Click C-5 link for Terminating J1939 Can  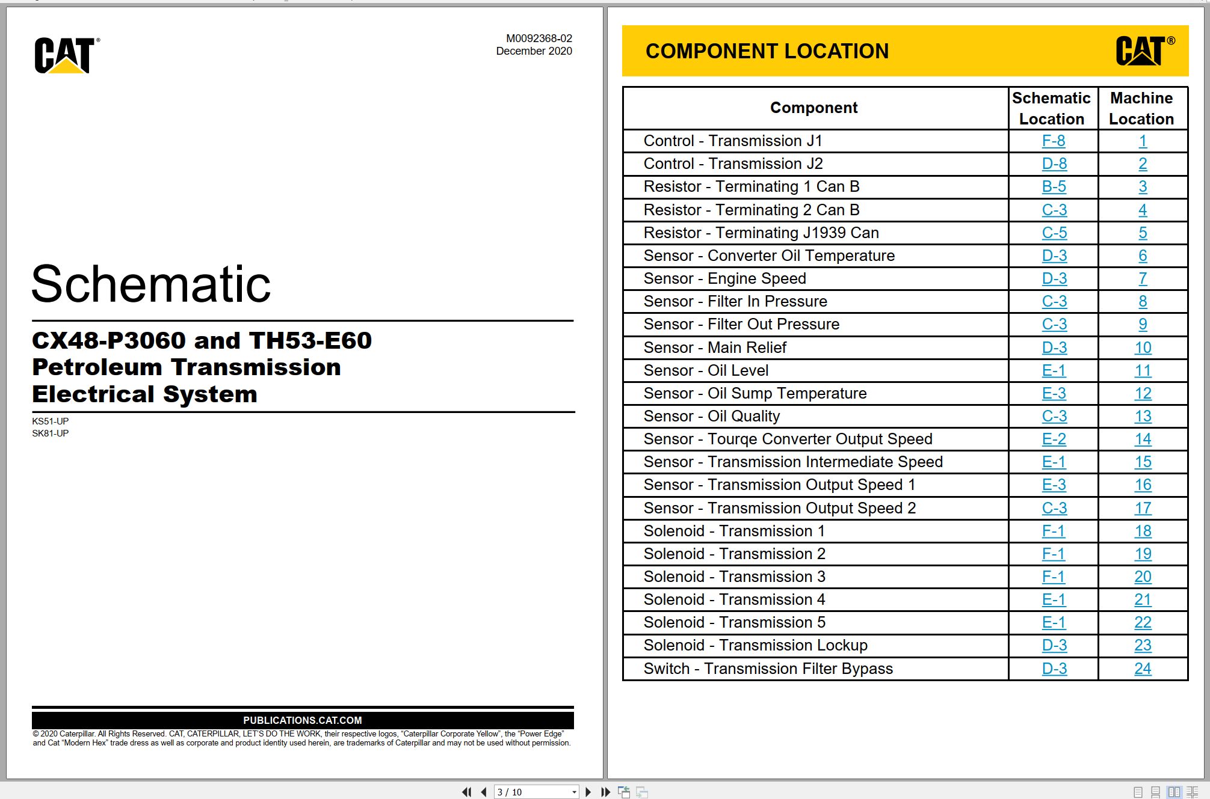(x=1054, y=233)
